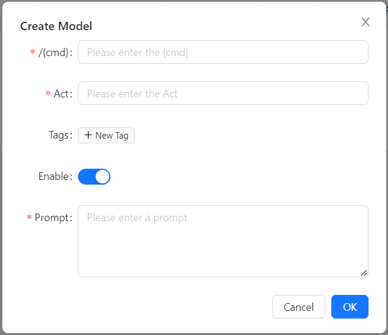This screenshot has width=388, height=335.
Task: Focus the /{cmd} input field
Action: click(223, 52)
